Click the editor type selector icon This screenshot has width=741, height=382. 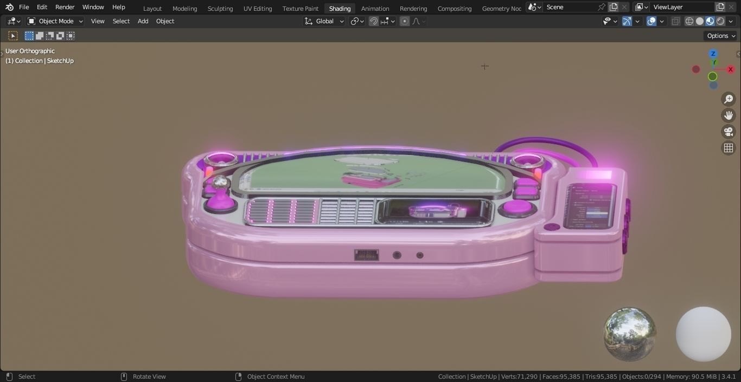(11, 21)
